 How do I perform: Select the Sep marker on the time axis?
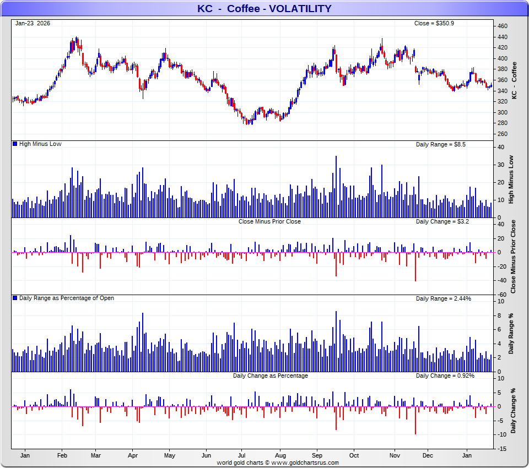317,456
